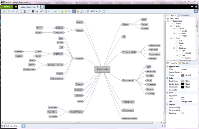Click the Border Color black swatch
The width and height of the screenshot is (199, 129).
pyautogui.click(x=183, y=84)
